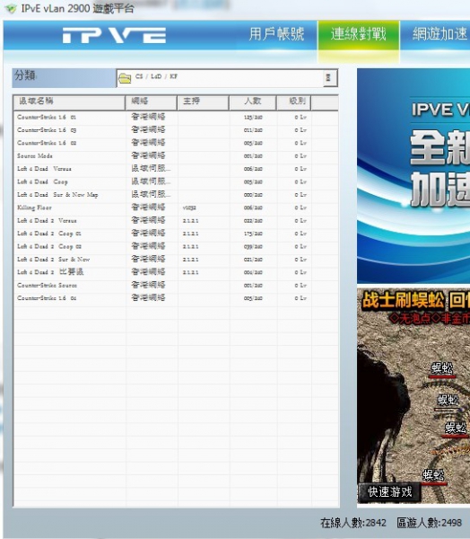Click the IPvE app icon in title bar
The width and height of the screenshot is (470, 539).
(12, 9)
